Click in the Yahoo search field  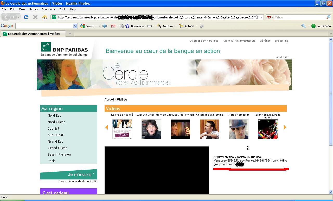(300, 17)
